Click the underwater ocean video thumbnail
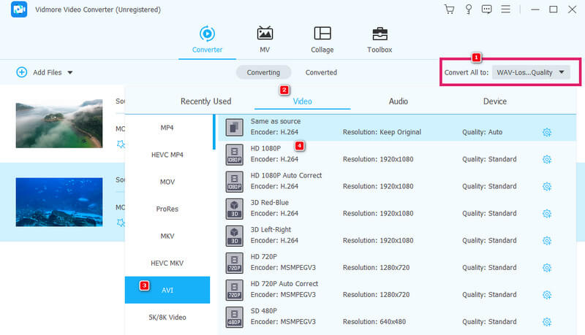The width and height of the screenshot is (585, 335). (x=59, y=201)
